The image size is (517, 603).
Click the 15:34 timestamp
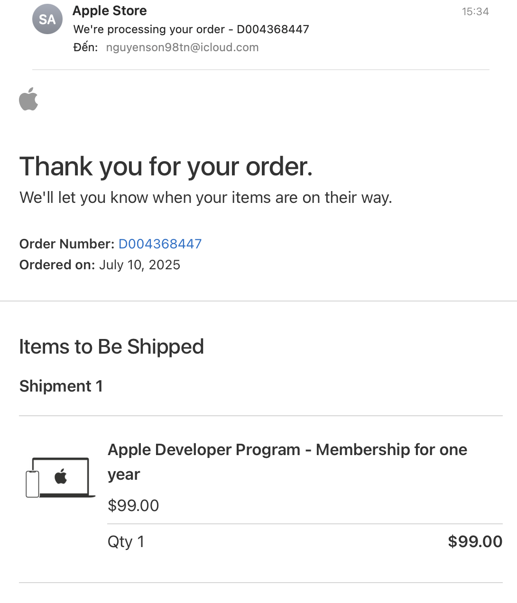coord(475,11)
